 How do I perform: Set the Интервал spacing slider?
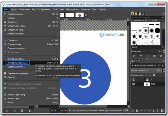point(147,51)
